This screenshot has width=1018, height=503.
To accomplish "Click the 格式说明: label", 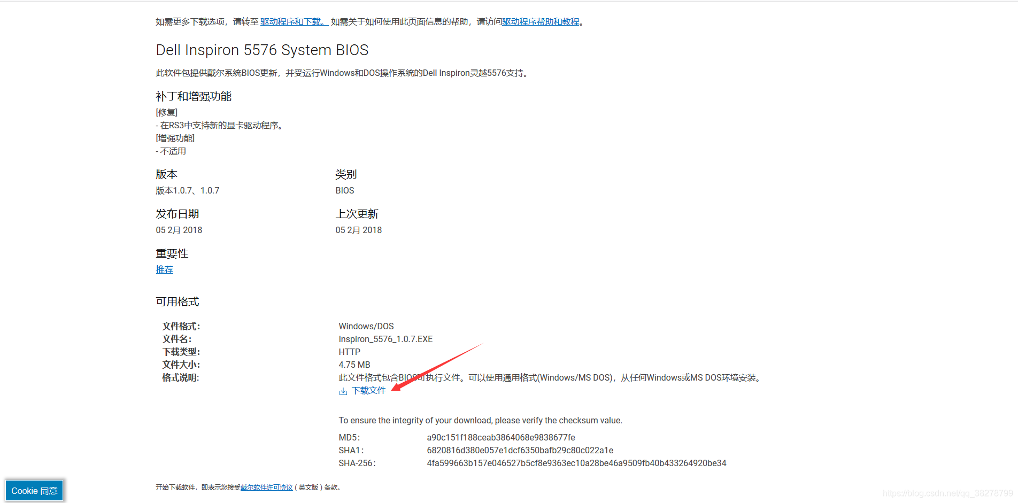I will [x=181, y=378].
